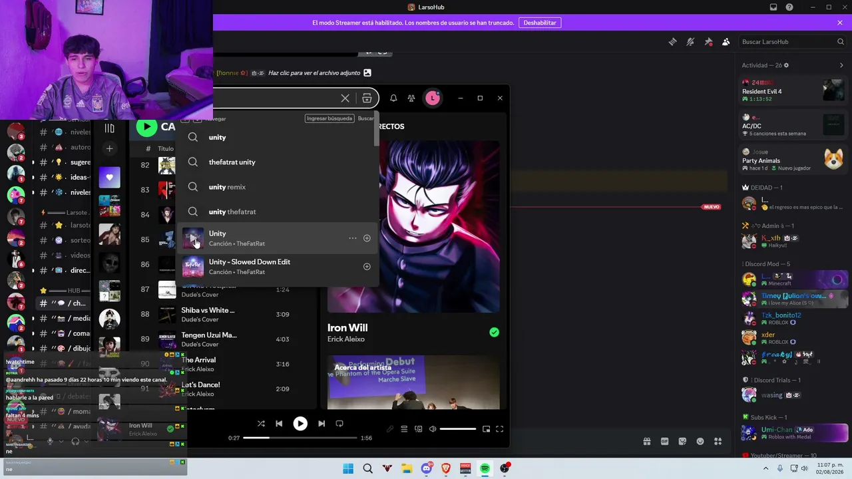852x479 pixels.
Task: Disable Streamer mode with Deshabilitar button
Action: pyautogui.click(x=540, y=23)
